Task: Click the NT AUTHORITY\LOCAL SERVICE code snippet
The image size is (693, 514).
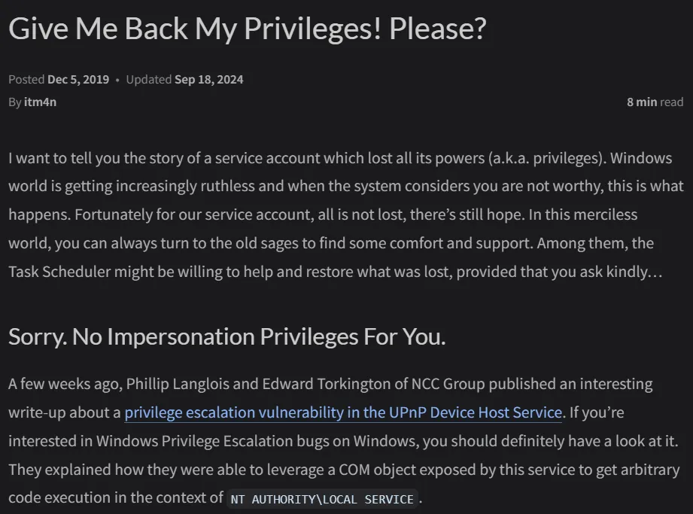Action: click(x=322, y=499)
